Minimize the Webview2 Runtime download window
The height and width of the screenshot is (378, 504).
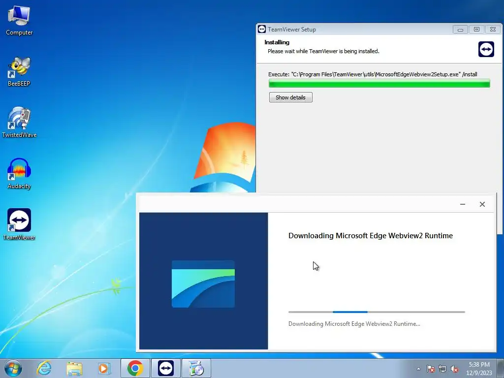click(x=463, y=204)
